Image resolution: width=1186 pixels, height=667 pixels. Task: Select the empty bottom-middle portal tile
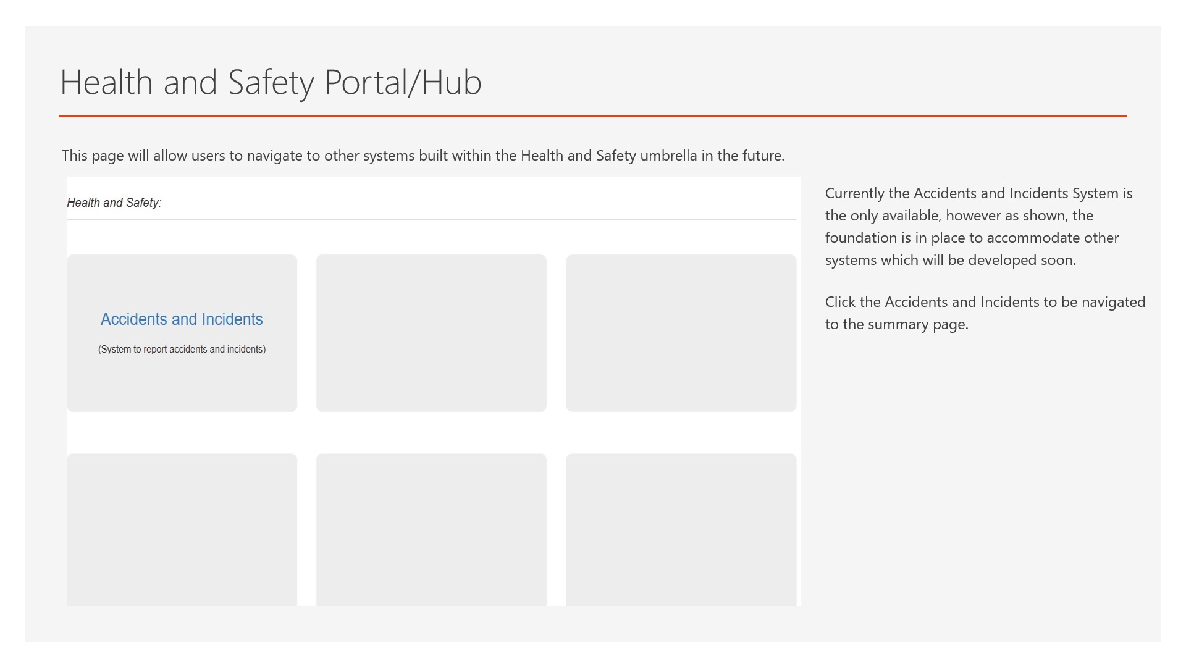(x=431, y=530)
